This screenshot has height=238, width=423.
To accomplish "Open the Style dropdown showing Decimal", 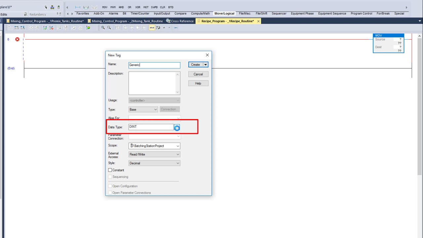I will pyautogui.click(x=154, y=163).
